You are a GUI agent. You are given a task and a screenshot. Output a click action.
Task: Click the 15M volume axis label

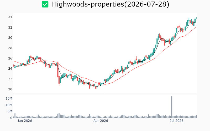pyautogui.click(x=9, y=99)
